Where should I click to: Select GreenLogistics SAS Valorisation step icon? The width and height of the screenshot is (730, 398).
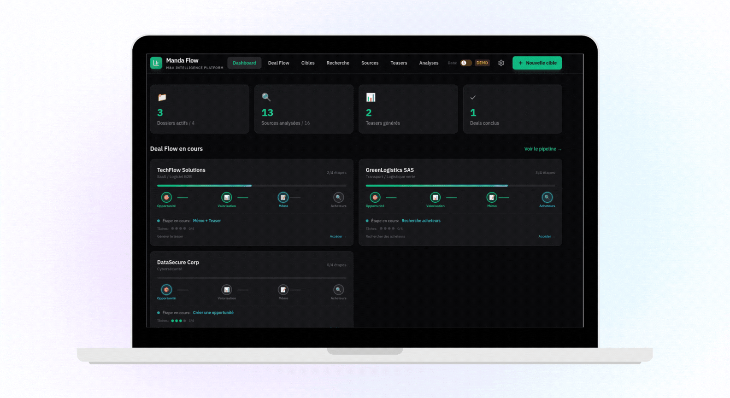436,197
